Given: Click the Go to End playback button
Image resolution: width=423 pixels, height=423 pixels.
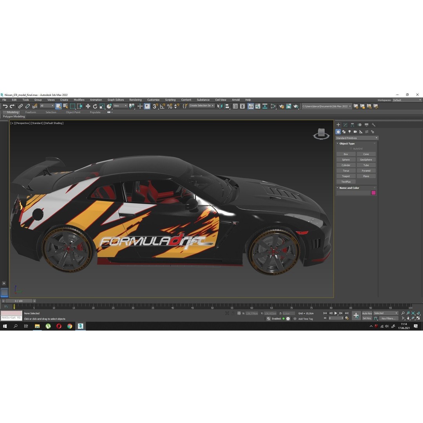Looking at the screenshot, I should click(347, 313).
